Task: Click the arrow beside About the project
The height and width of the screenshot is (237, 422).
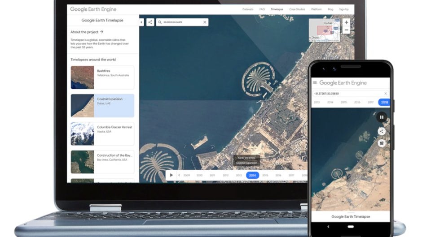Action: coord(101,32)
